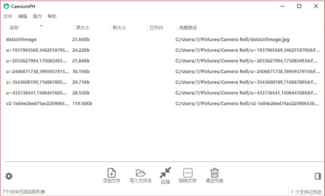Sort by the 原大小 column header

click(82, 27)
